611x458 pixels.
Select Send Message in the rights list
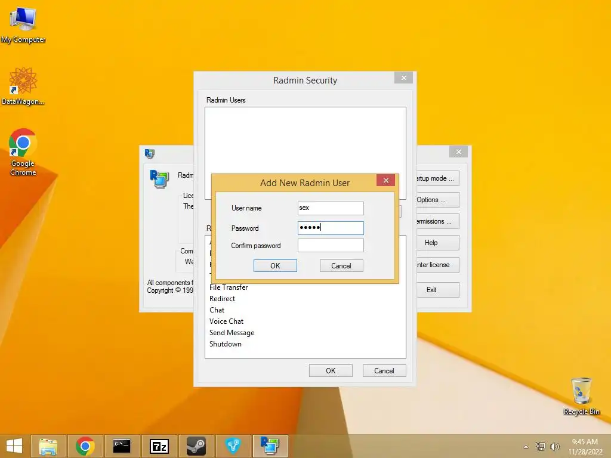pos(232,333)
